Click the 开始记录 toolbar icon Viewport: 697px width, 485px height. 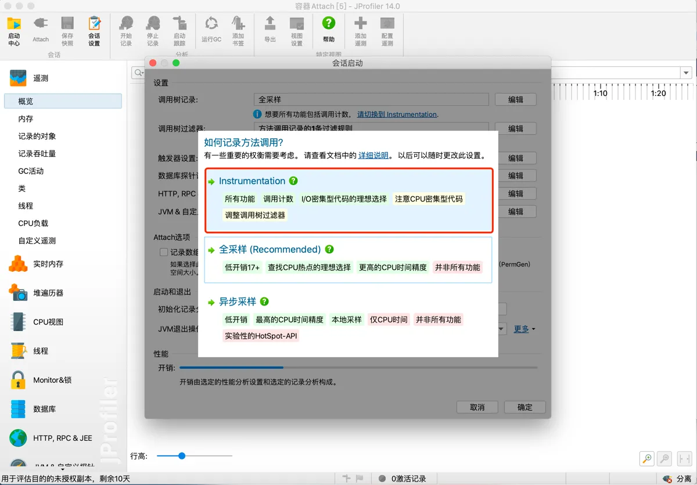click(x=126, y=31)
